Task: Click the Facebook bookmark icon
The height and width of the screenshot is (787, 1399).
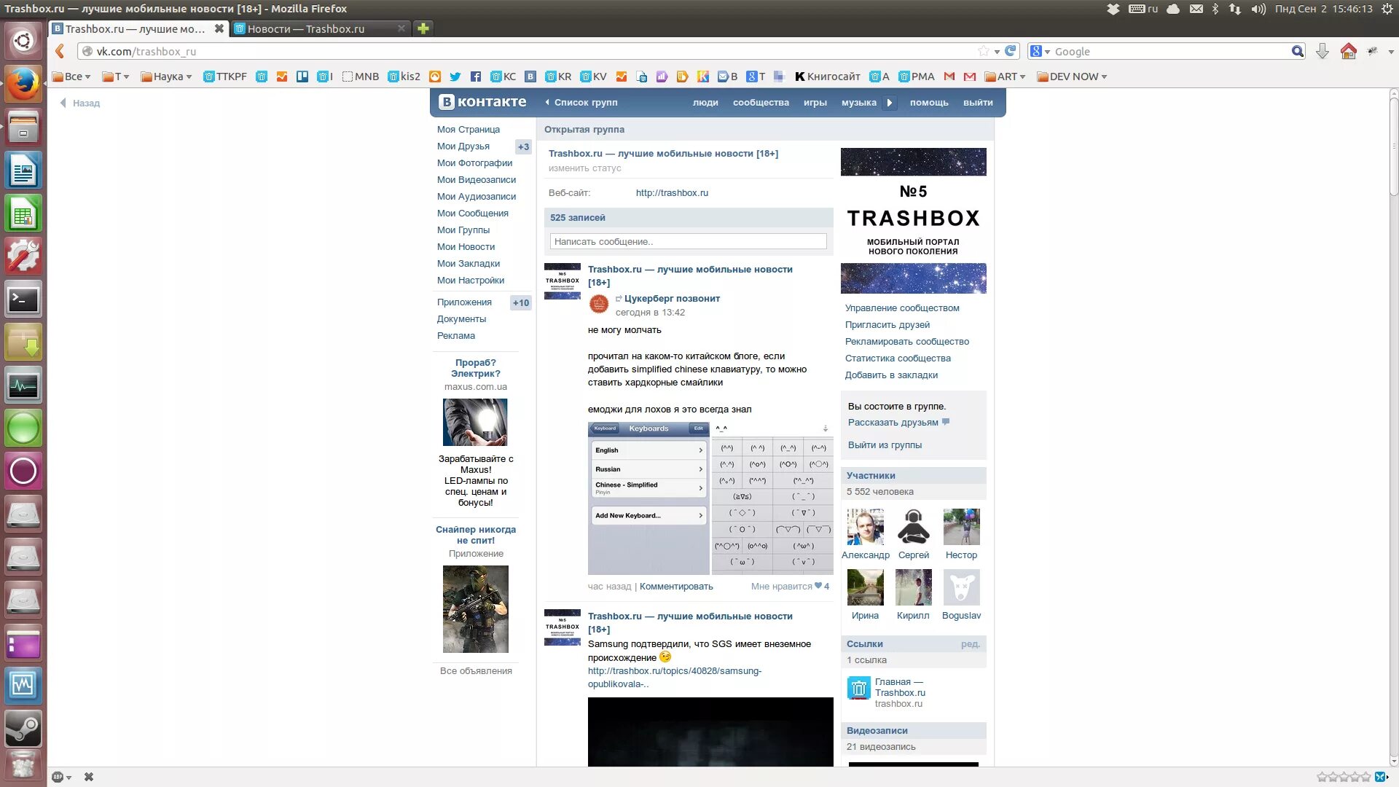Action: (476, 77)
